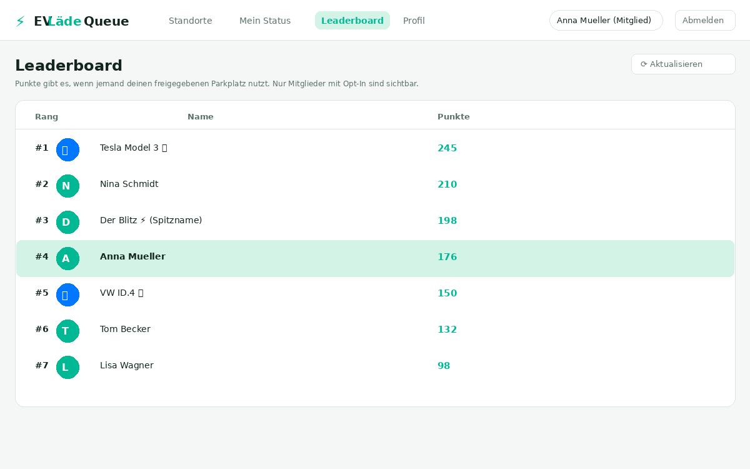
Task: Click the Leaderboard page heading
Action: (x=69, y=65)
